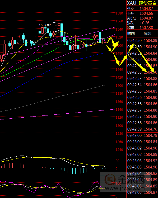
Task: Click the 1340 price axis label
Action: [119, 109]
